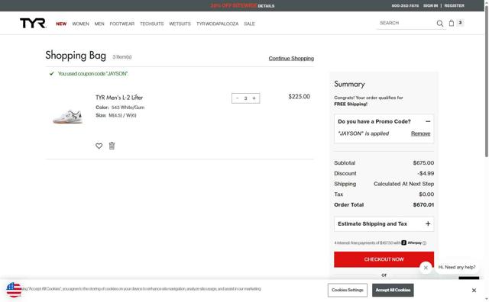Open the MEN menu

click(99, 24)
